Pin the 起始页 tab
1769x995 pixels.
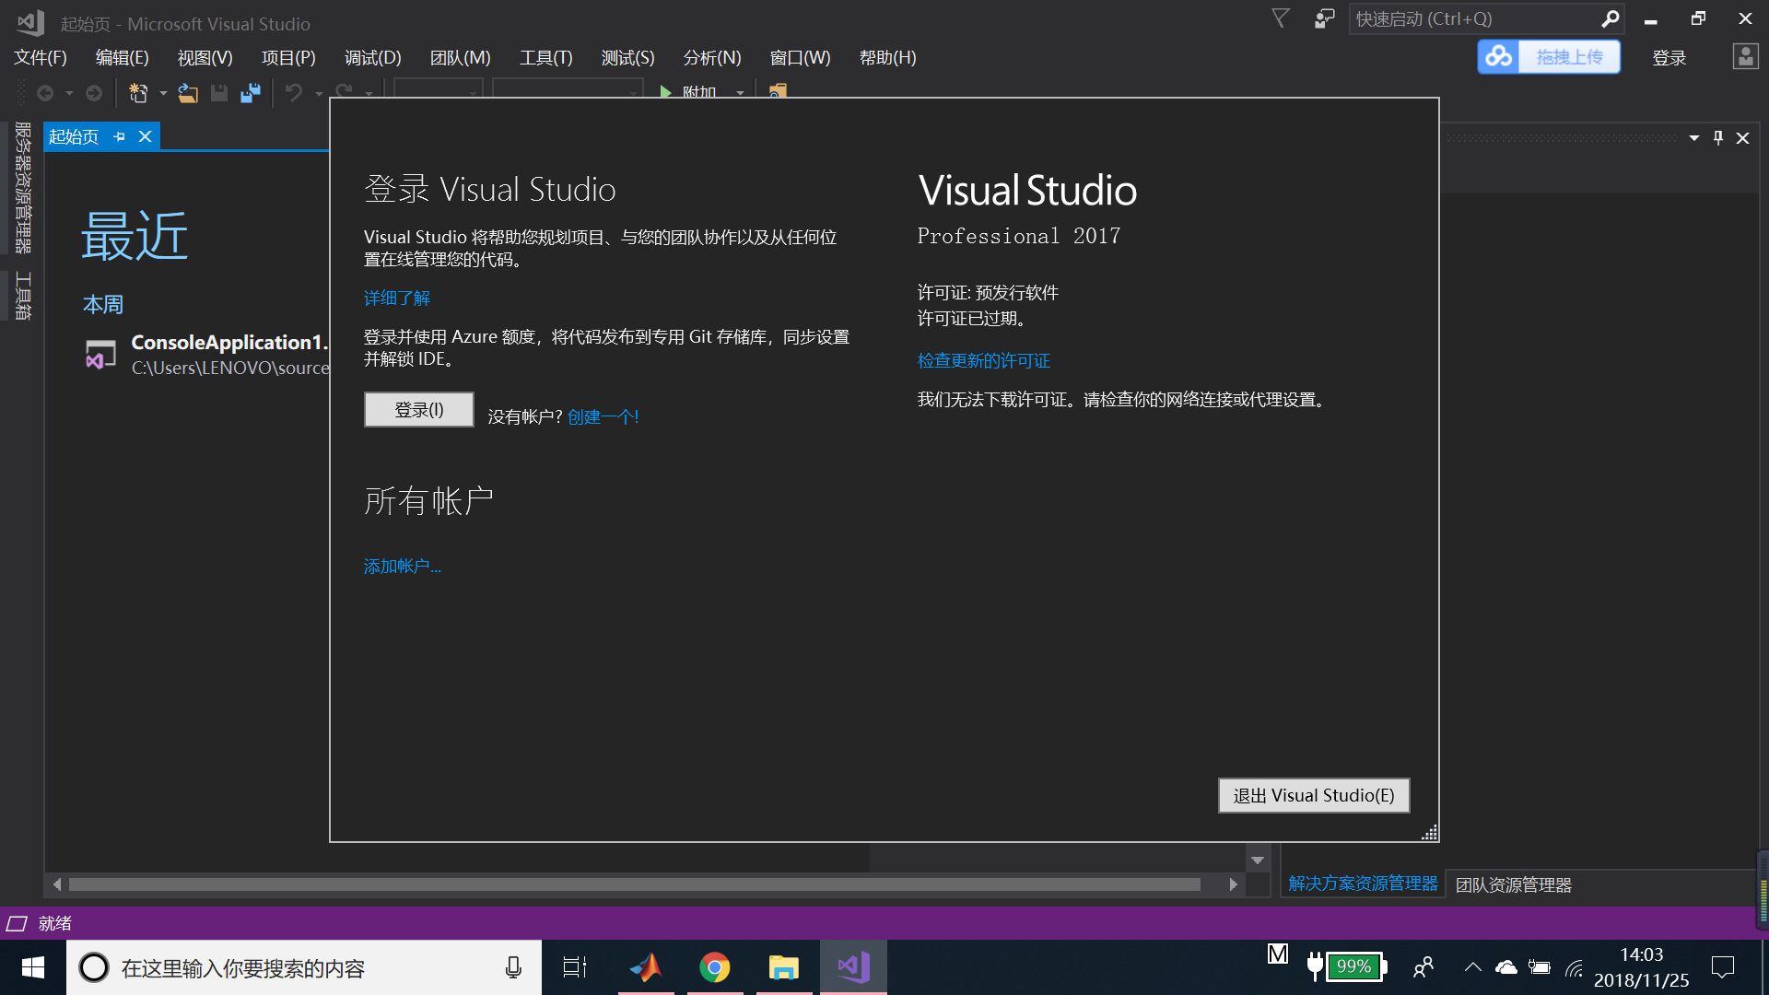pyautogui.click(x=119, y=136)
